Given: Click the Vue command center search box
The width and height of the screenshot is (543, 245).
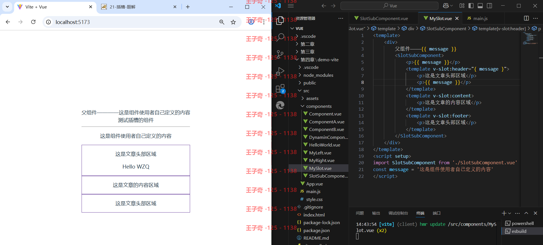Looking at the screenshot, I should [389, 6].
